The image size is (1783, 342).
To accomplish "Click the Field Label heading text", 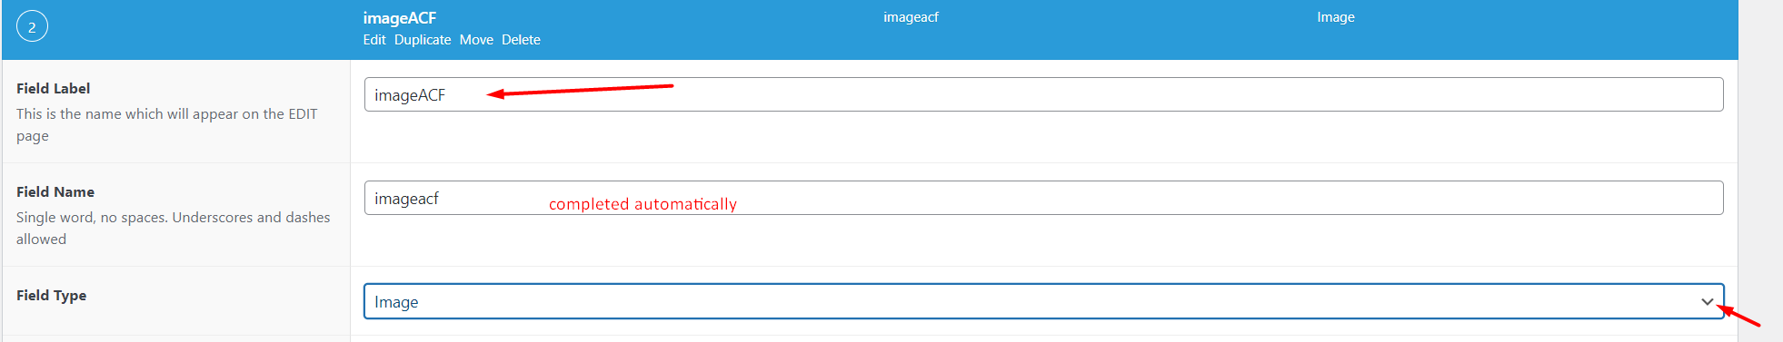I will [54, 89].
